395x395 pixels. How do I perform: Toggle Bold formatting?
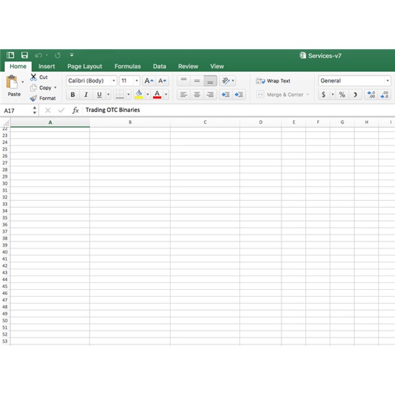72,95
